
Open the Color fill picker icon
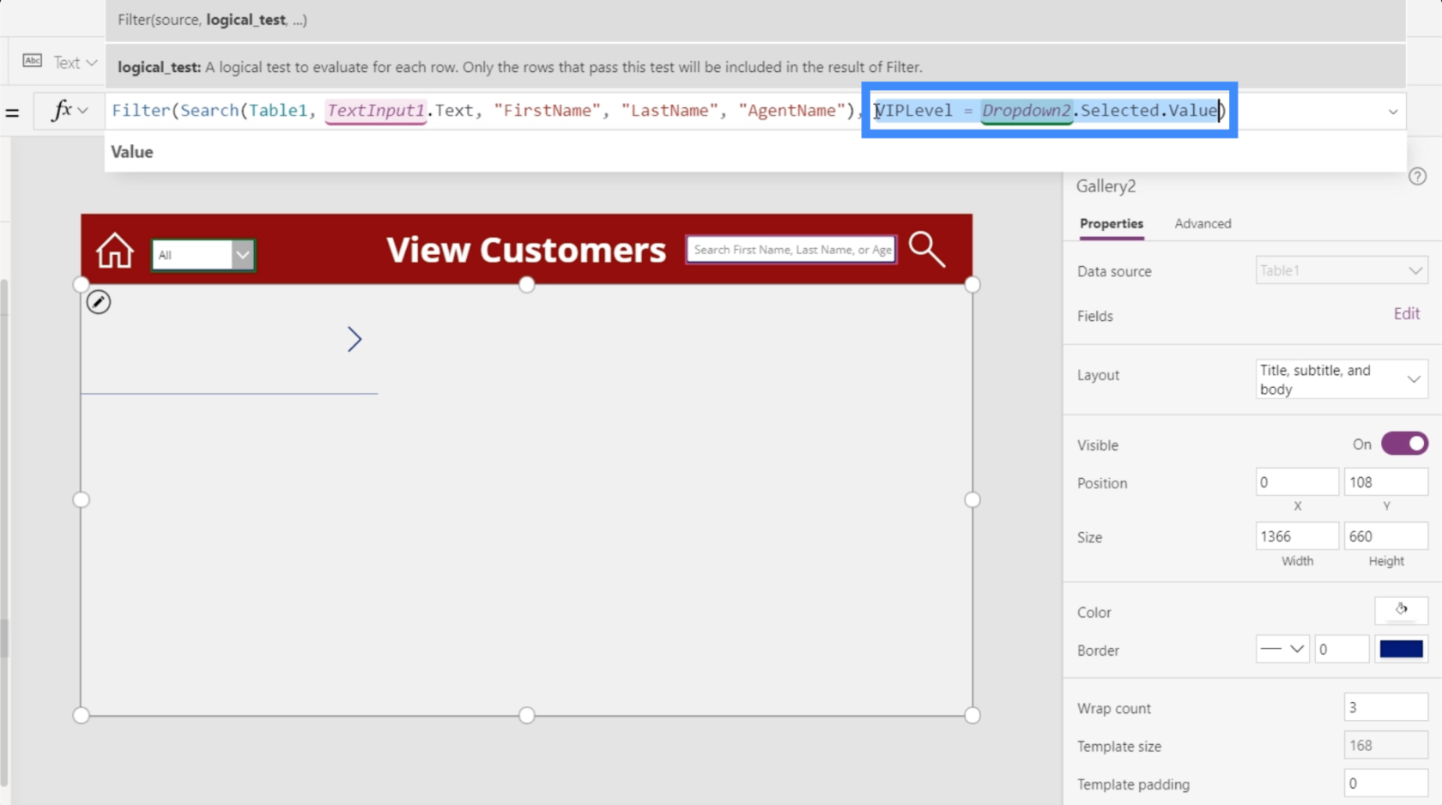[1401, 610]
